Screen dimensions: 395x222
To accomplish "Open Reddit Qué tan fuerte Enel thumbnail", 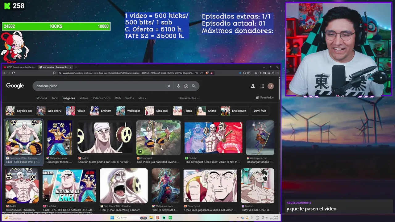I will 105,138.
